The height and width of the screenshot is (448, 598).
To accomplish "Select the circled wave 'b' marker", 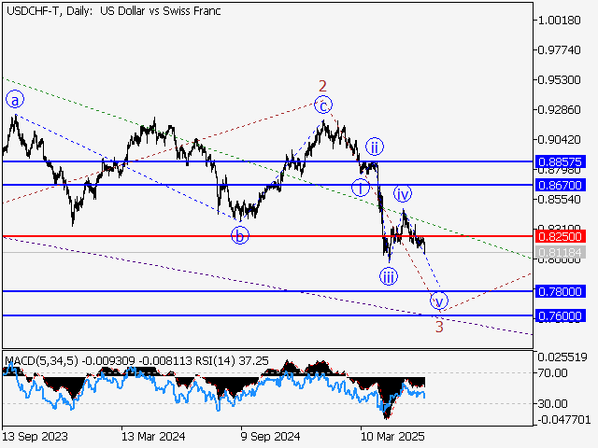I will (240, 235).
